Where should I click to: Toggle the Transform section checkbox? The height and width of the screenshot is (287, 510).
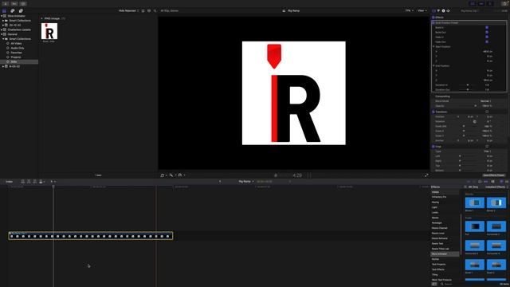click(x=433, y=112)
